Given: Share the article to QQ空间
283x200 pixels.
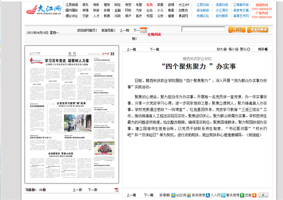Looking at the screenshot, I should pyautogui.click(x=179, y=195).
